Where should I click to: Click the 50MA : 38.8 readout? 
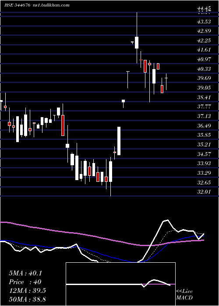(27, 299)
